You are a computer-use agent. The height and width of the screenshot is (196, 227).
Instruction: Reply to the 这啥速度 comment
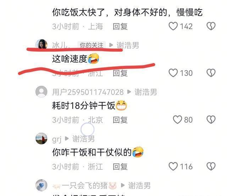[x=120, y=73]
